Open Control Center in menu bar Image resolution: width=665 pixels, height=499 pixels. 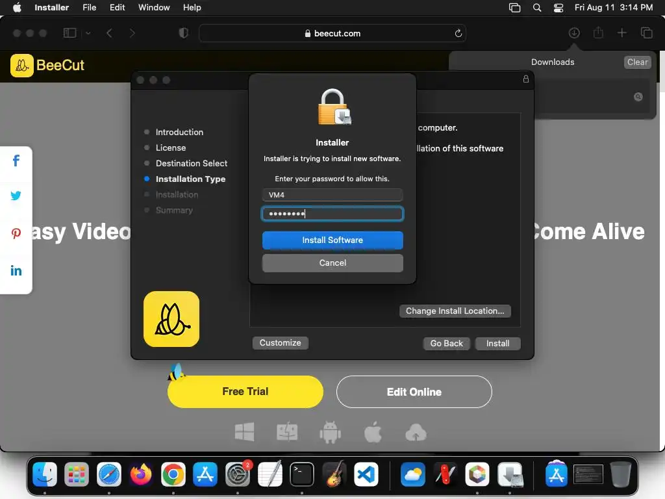558,8
